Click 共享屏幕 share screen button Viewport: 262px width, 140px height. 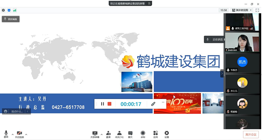click(95, 134)
